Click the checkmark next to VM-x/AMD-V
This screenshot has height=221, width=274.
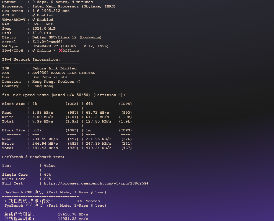coord(34,19)
